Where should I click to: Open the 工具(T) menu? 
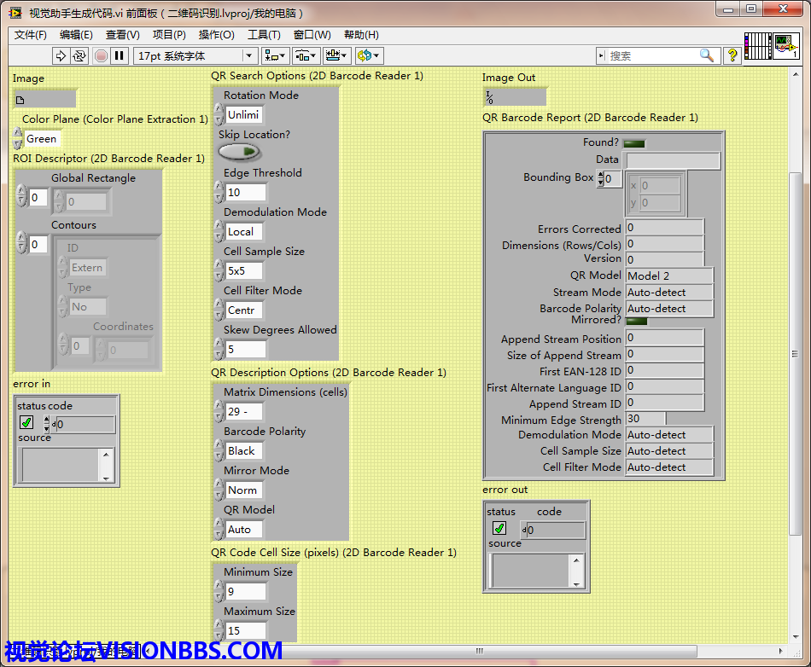tap(264, 35)
